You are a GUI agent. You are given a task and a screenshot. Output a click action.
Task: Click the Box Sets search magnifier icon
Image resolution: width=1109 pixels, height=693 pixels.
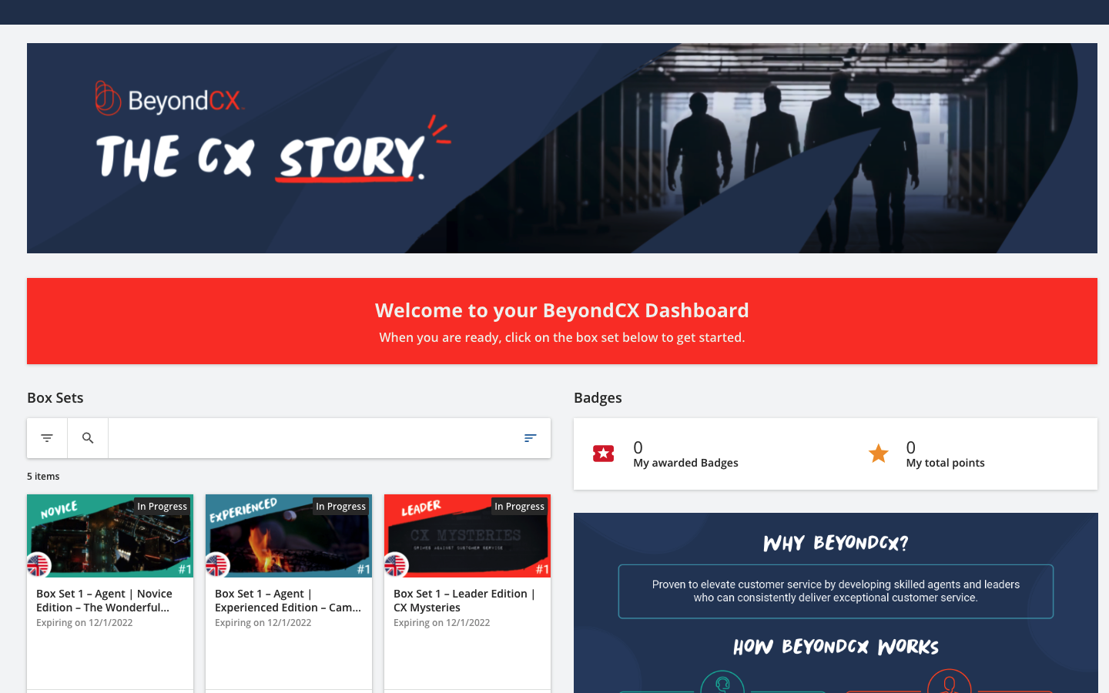click(x=88, y=438)
